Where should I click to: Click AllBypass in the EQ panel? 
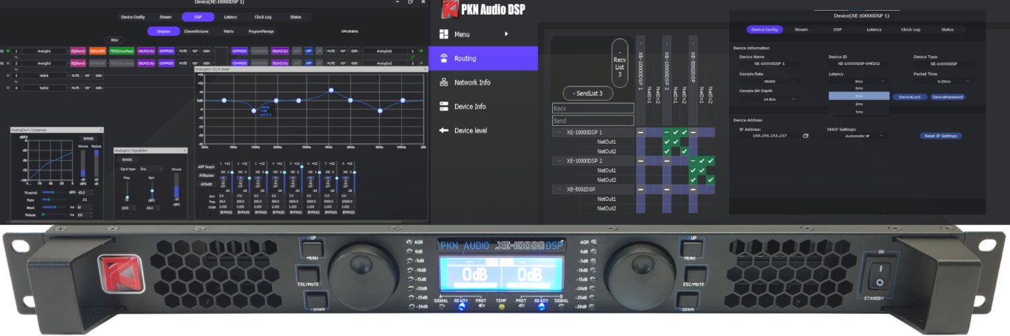(x=207, y=175)
